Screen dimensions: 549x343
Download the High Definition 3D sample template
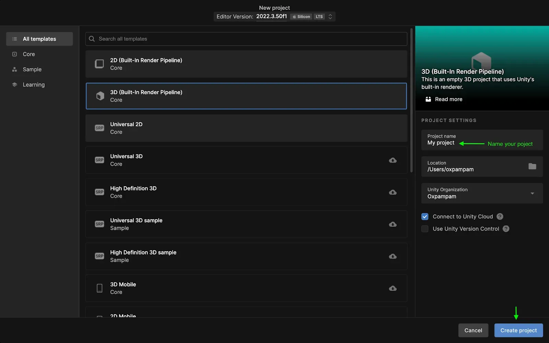point(393,256)
